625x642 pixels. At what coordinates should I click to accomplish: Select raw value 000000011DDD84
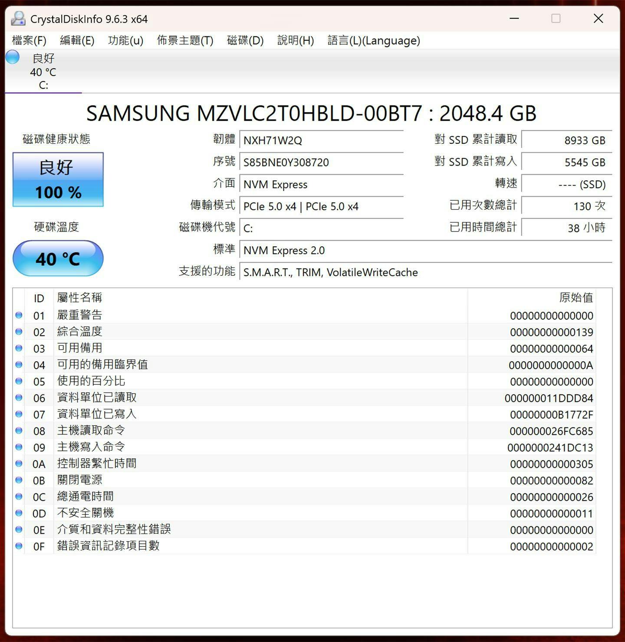(549, 398)
